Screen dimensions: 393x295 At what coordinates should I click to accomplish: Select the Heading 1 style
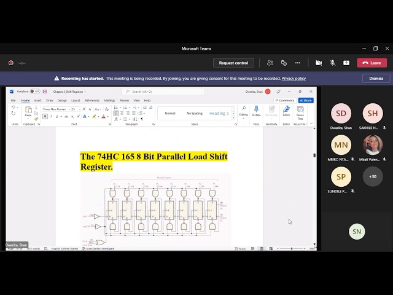(x=219, y=113)
